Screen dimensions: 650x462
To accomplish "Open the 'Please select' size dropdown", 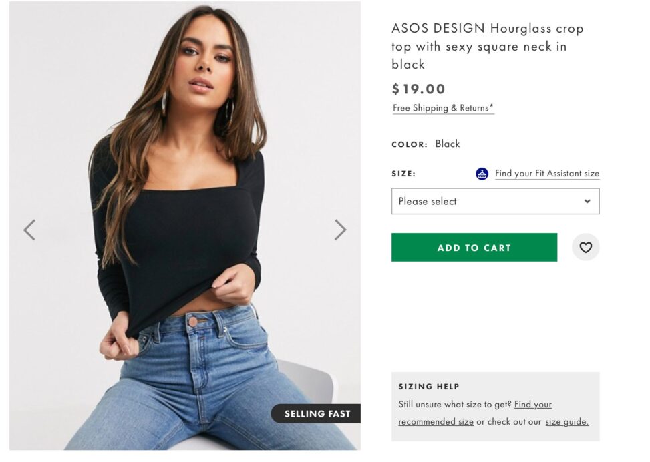I will pyautogui.click(x=496, y=202).
